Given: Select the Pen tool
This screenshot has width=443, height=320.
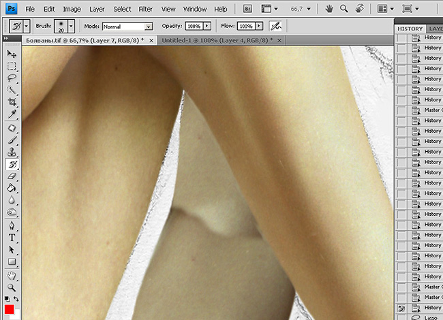Looking at the screenshot, I should pos(12,226).
